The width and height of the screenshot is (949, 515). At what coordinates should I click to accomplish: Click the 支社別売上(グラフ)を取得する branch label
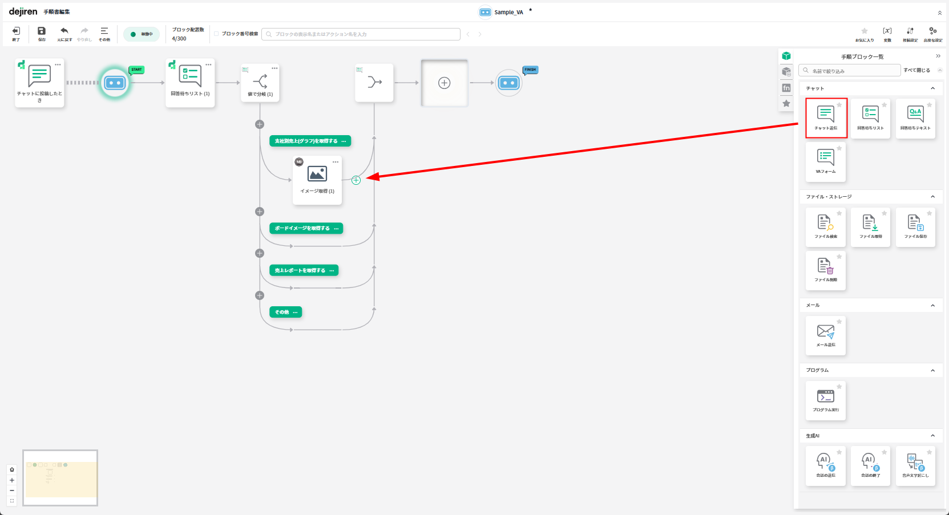[x=306, y=141]
